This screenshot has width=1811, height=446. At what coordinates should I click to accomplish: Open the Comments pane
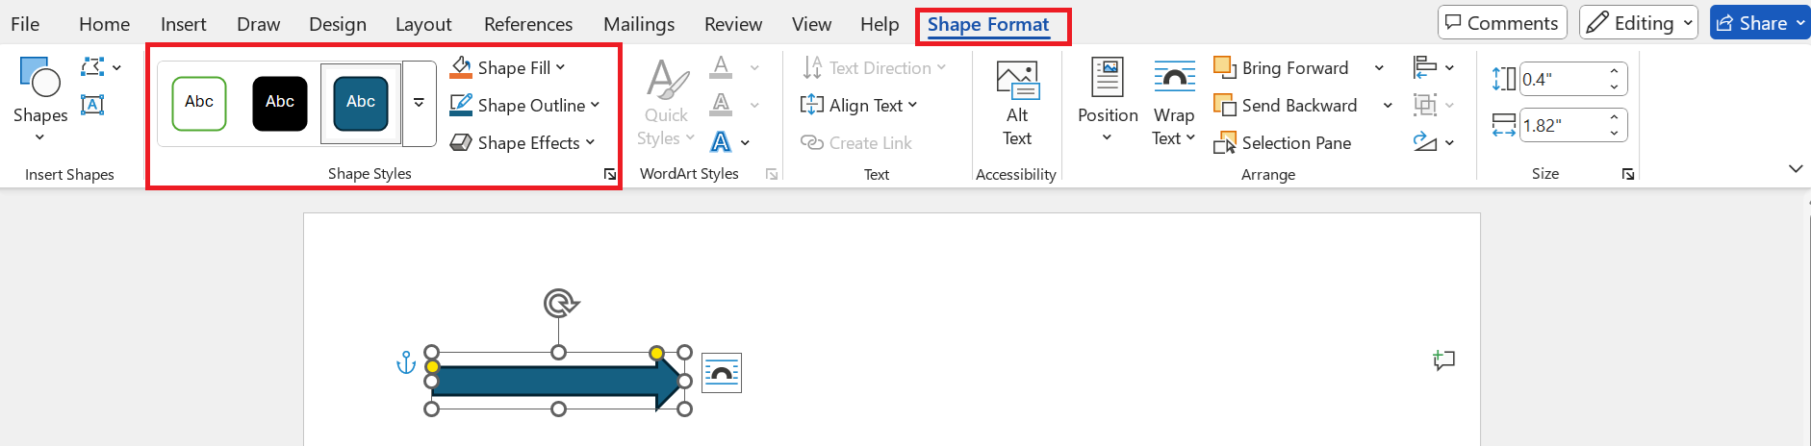[x=1502, y=23]
